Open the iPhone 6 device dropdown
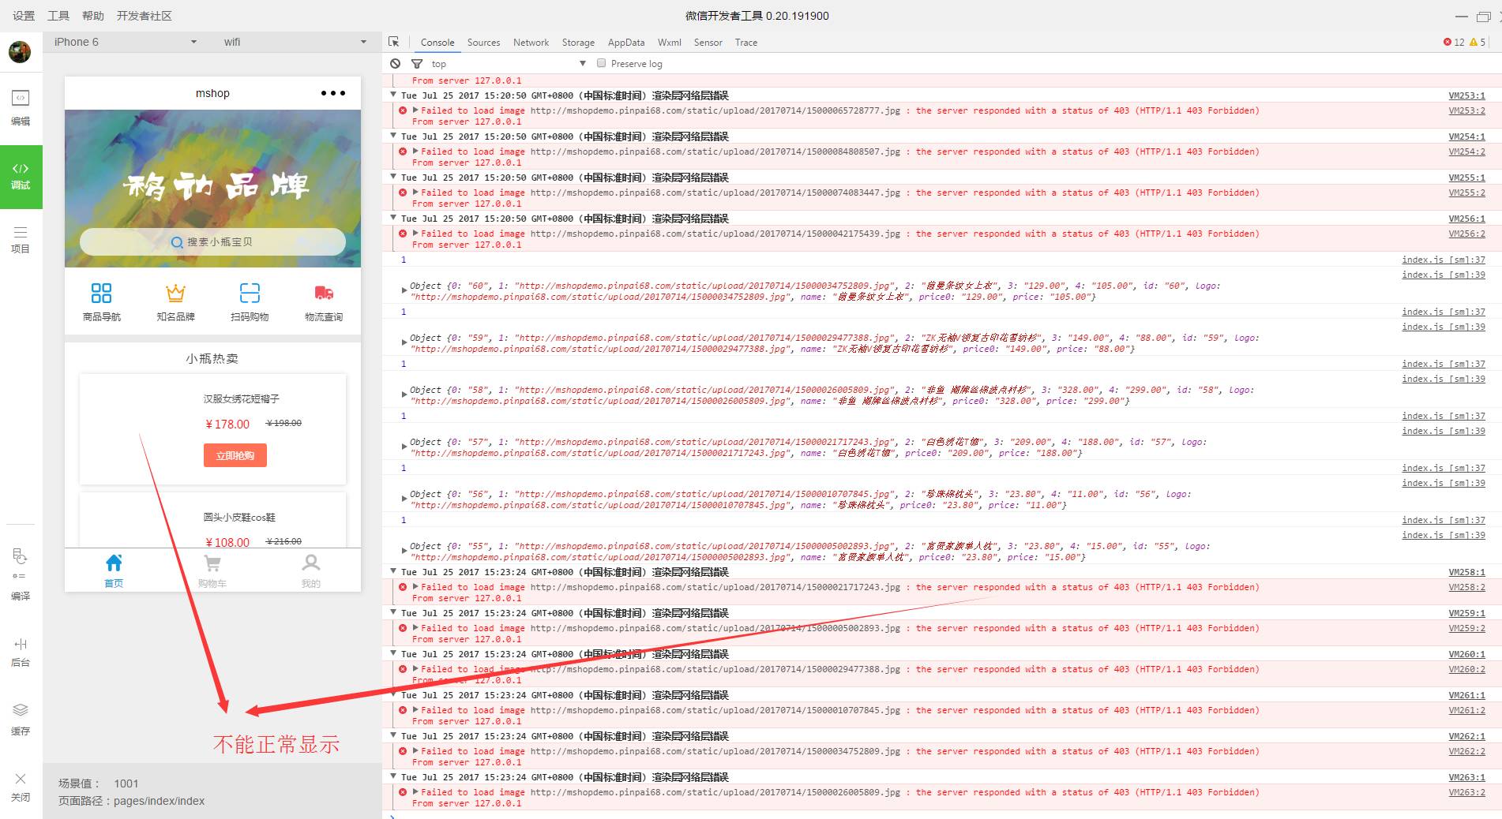 pos(126,42)
